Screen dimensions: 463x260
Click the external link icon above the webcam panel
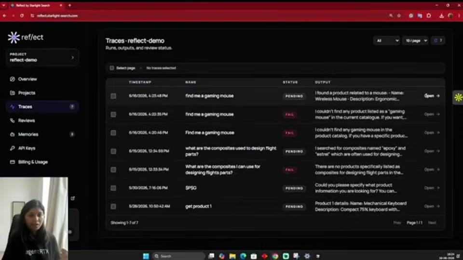click(x=73, y=198)
